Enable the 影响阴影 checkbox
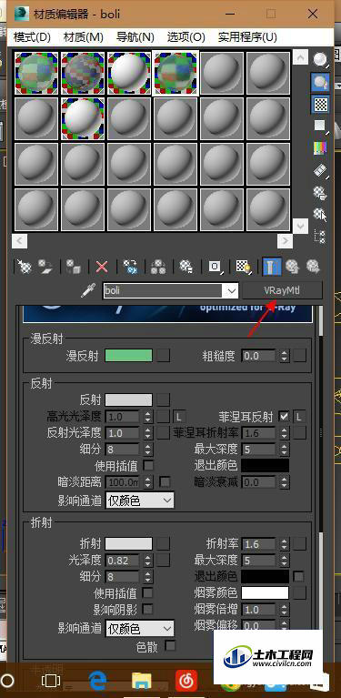This screenshot has height=698, width=341. [x=147, y=609]
